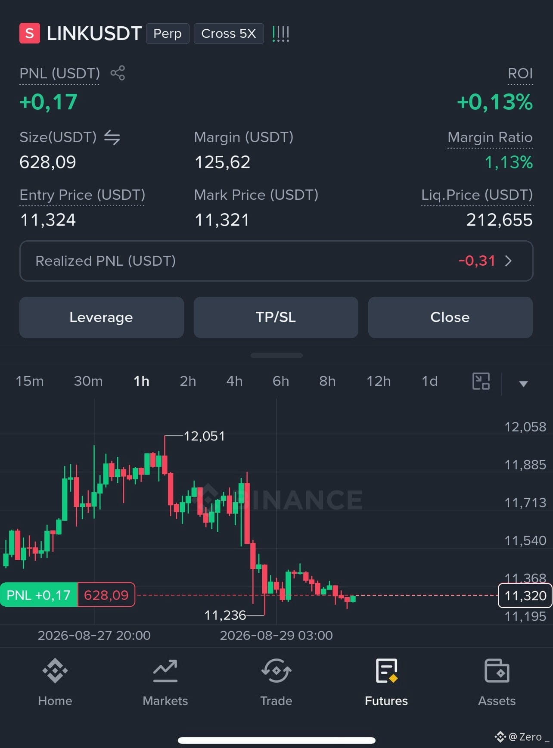
Task: Tap the Margin (USDT) label
Action: tap(244, 137)
